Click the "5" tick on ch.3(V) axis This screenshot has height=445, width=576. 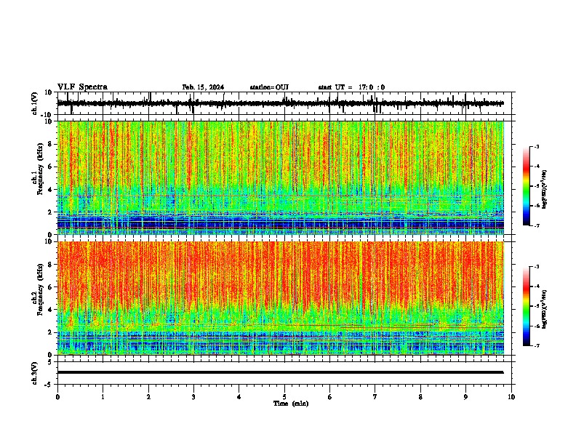tap(50, 362)
